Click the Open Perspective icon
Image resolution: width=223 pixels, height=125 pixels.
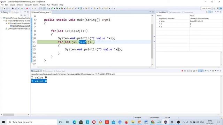[214, 8]
